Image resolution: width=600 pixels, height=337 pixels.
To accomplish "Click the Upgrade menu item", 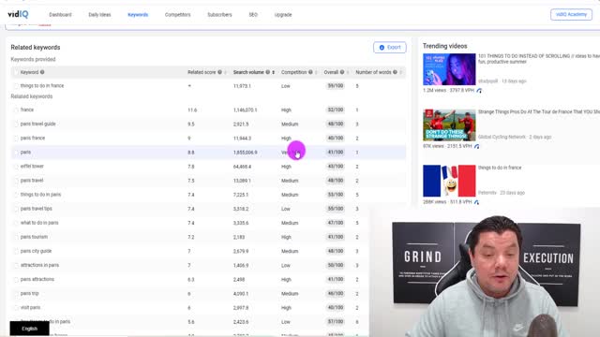I will [x=283, y=15].
